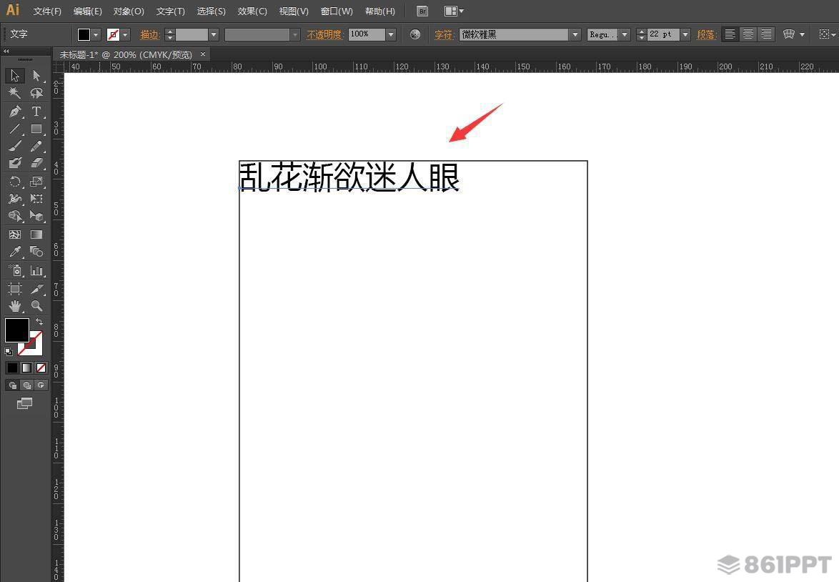Align paragraph text right
The height and width of the screenshot is (582, 839).
click(766, 34)
